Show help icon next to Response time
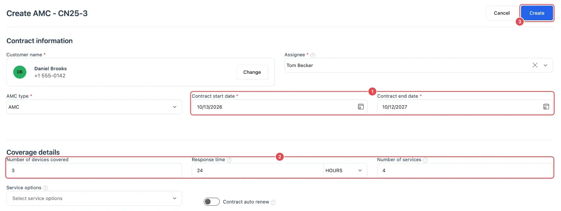 pos(229,160)
